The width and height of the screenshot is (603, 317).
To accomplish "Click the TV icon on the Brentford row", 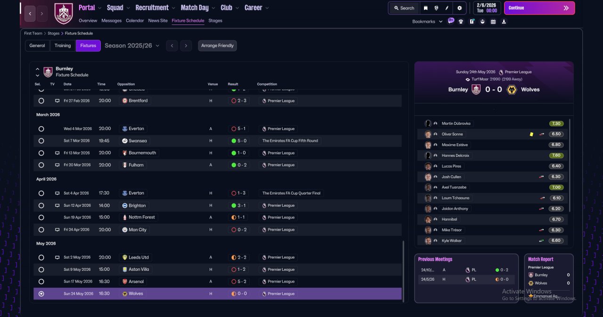I will coord(57,101).
